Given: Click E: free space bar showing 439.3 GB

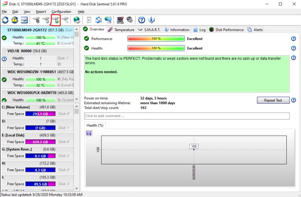Looking at the screenshot, I should pos(40,142).
